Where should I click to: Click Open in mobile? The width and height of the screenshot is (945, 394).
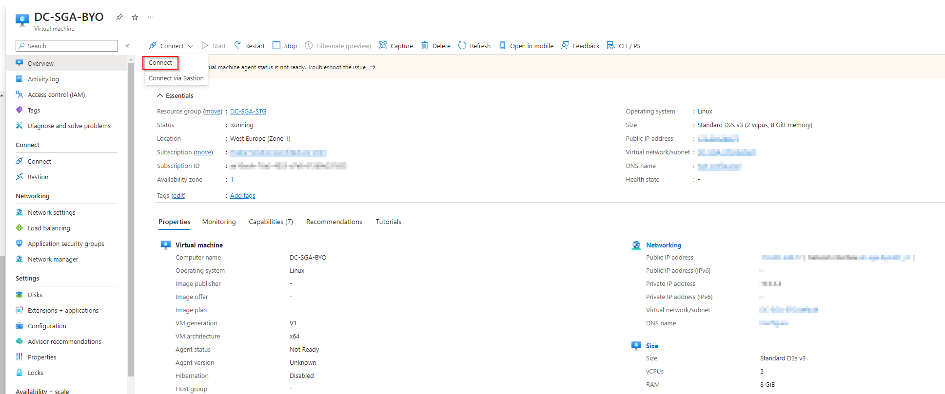[x=526, y=46]
